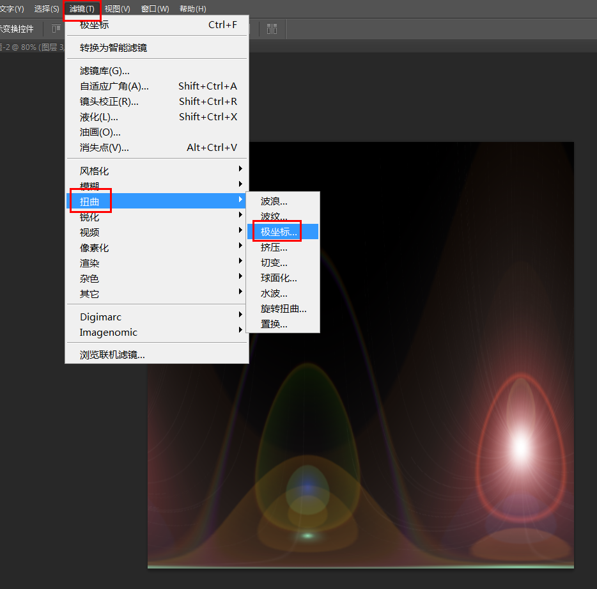Open the 帮助(H) menu

[191, 8]
